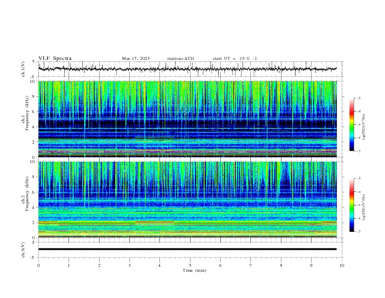Click the '-3' value on ch.1 colorbar
Screen dimensions: 385x298
tap(358, 98)
